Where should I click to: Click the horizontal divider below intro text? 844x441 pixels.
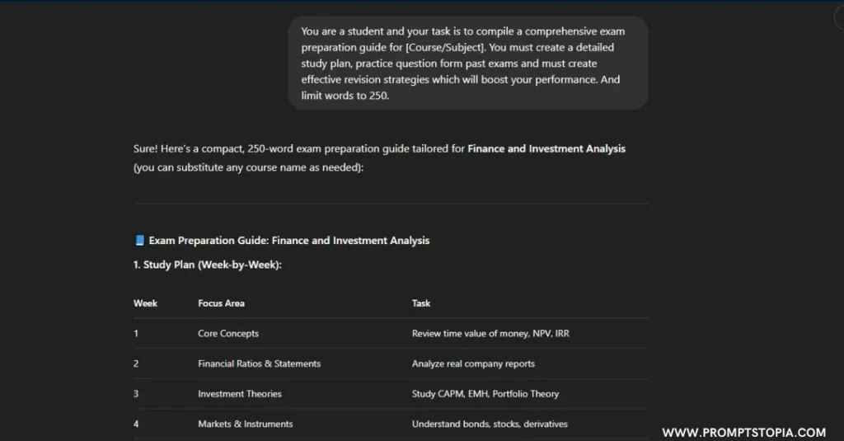pos(391,204)
